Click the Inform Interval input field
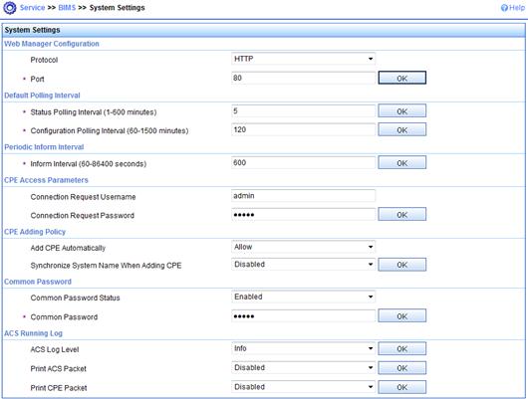 [x=303, y=163]
